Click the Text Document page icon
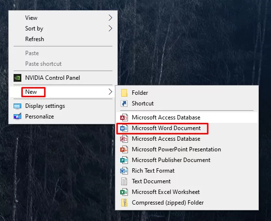The height and width of the screenshot is (221, 271). click(124, 181)
